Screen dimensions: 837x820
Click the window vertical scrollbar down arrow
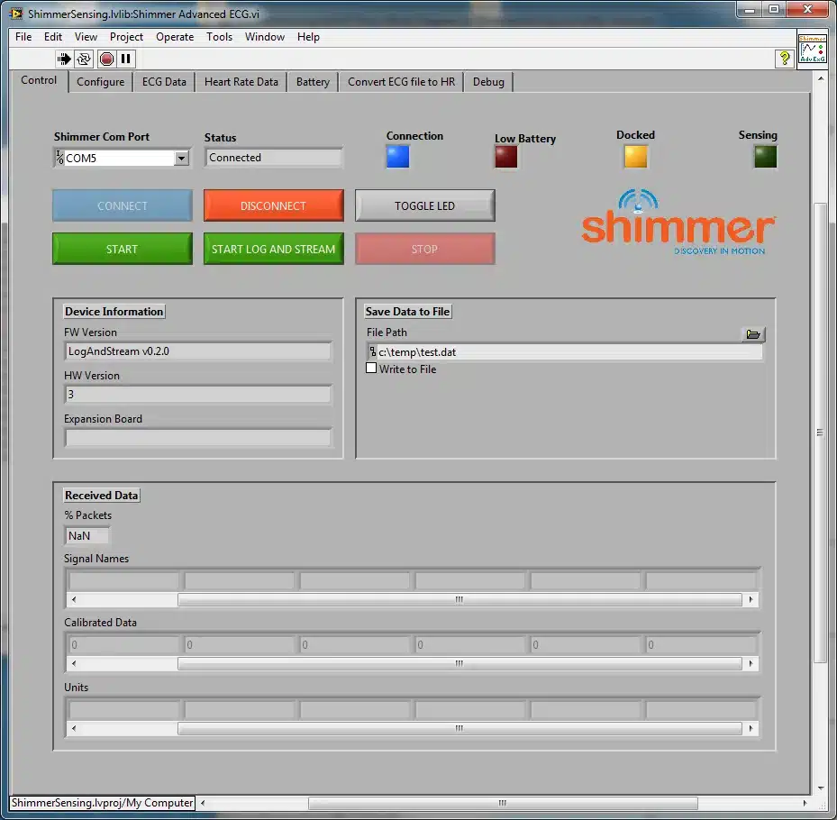821,788
